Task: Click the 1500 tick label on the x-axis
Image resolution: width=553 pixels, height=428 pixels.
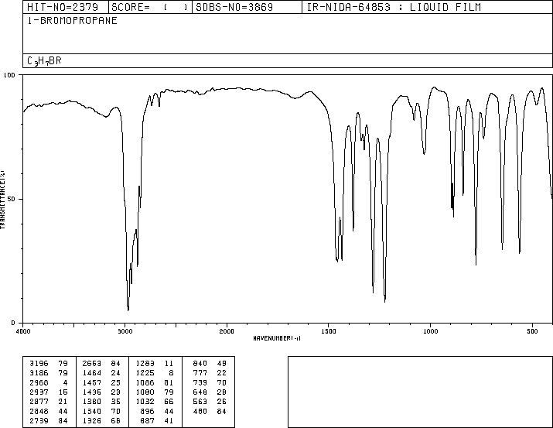Action: coord(329,331)
